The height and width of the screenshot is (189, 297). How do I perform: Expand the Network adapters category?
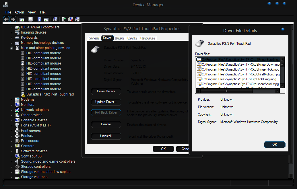(x=12, y=110)
